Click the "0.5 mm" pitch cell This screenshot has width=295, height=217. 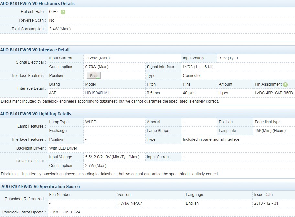[x=154, y=93]
